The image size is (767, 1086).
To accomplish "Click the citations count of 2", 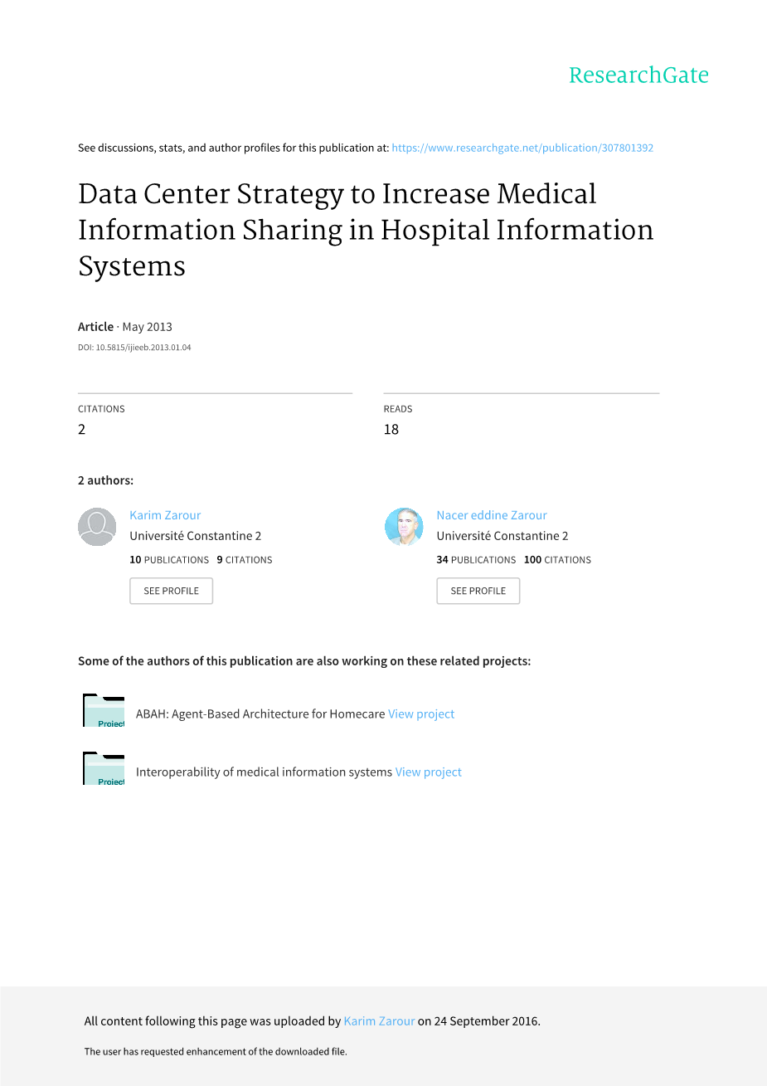I will click(82, 429).
